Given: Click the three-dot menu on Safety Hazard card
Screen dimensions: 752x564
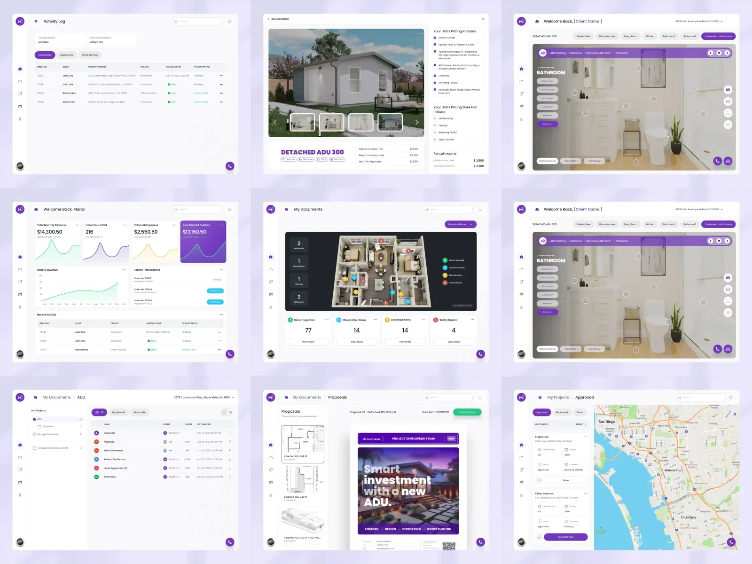Looking at the screenshot, I should [x=472, y=320].
